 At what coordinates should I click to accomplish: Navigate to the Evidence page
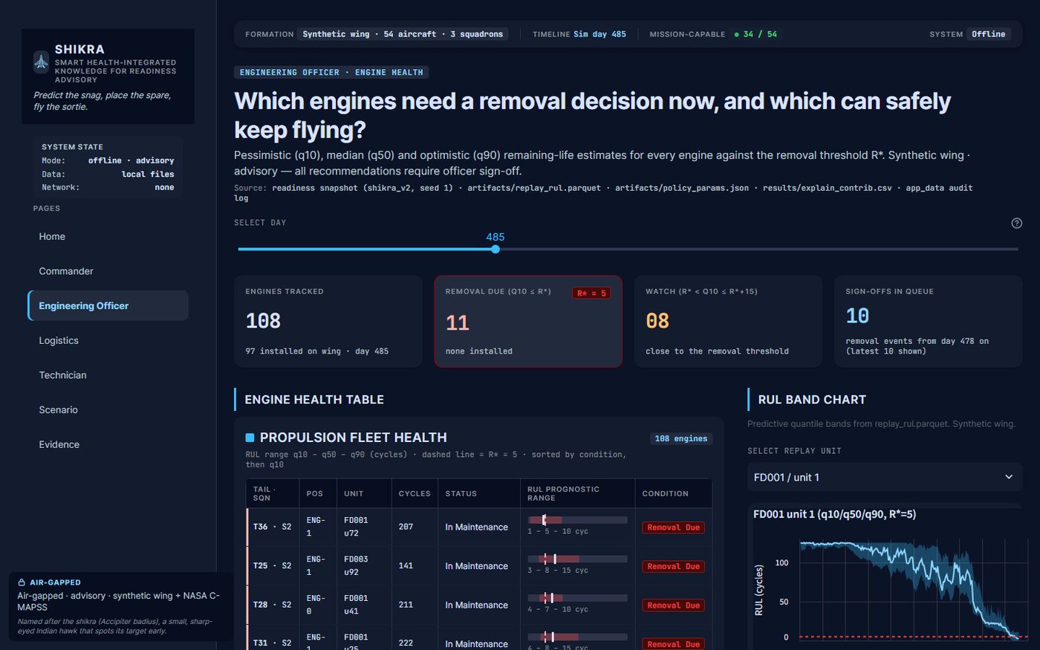108,444
